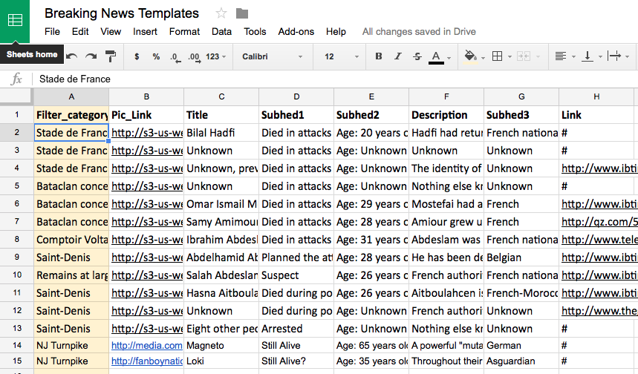Open Pic_Link URL in row 2
Image resolution: width=638 pixels, height=374 pixels.
pyautogui.click(x=147, y=133)
